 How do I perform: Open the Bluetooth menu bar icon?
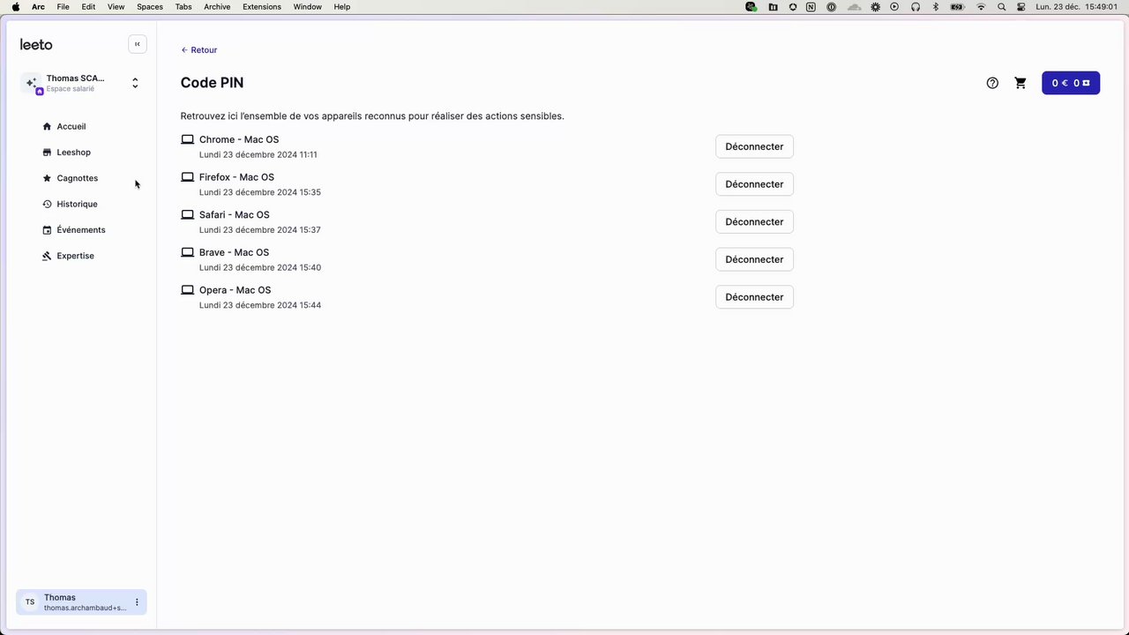pyautogui.click(x=936, y=7)
